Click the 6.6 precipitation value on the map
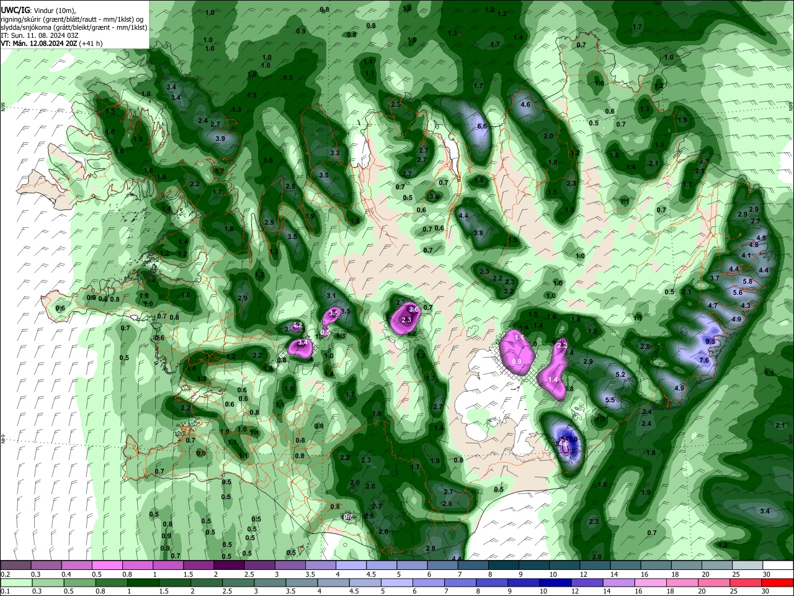The width and height of the screenshot is (794, 596). tap(481, 126)
